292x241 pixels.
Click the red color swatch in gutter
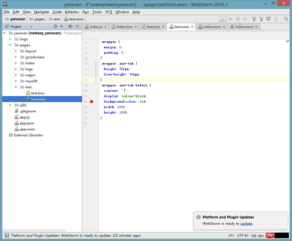(92, 101)
